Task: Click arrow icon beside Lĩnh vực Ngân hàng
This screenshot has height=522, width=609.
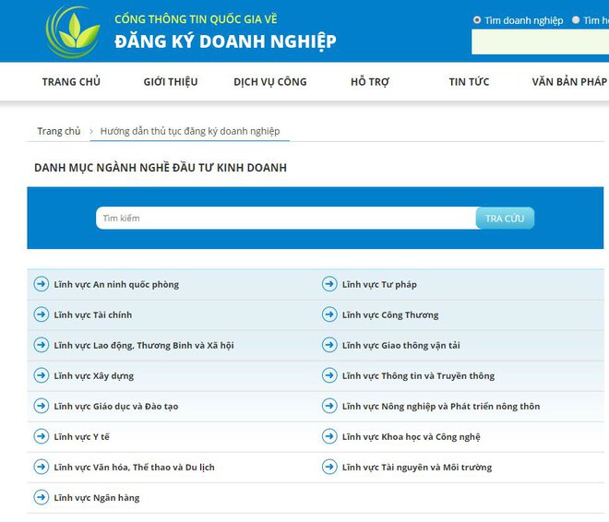Action: tap(42, 497)
